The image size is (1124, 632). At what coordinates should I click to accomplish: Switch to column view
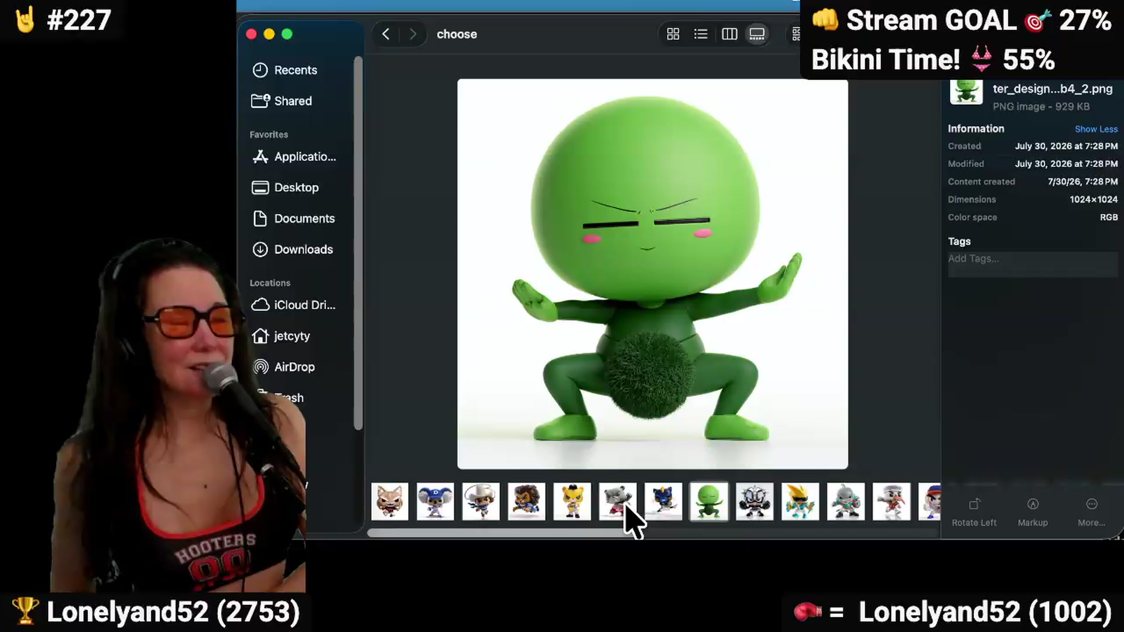point(729,34)
